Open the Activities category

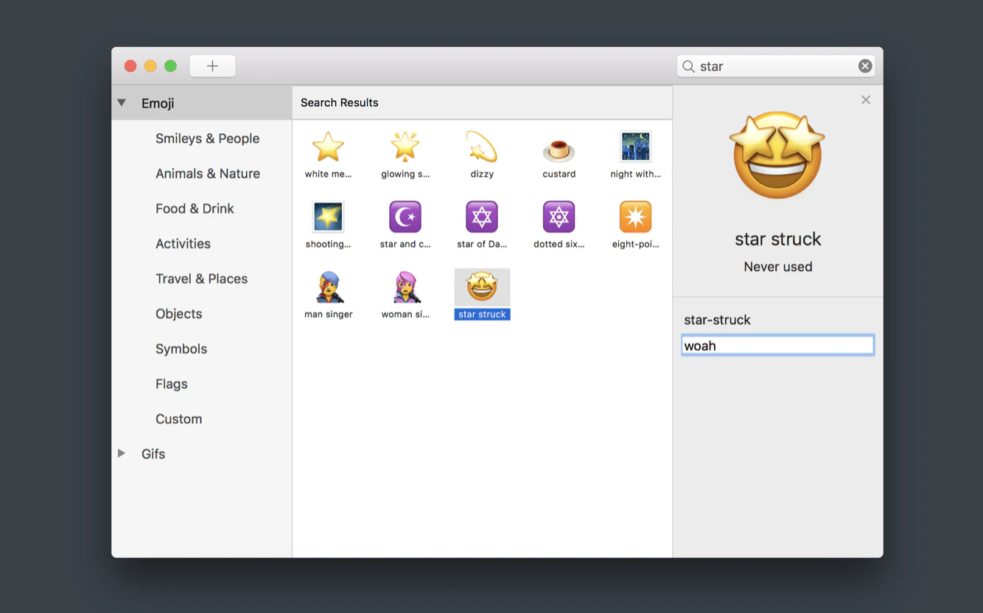click(183, 244)
